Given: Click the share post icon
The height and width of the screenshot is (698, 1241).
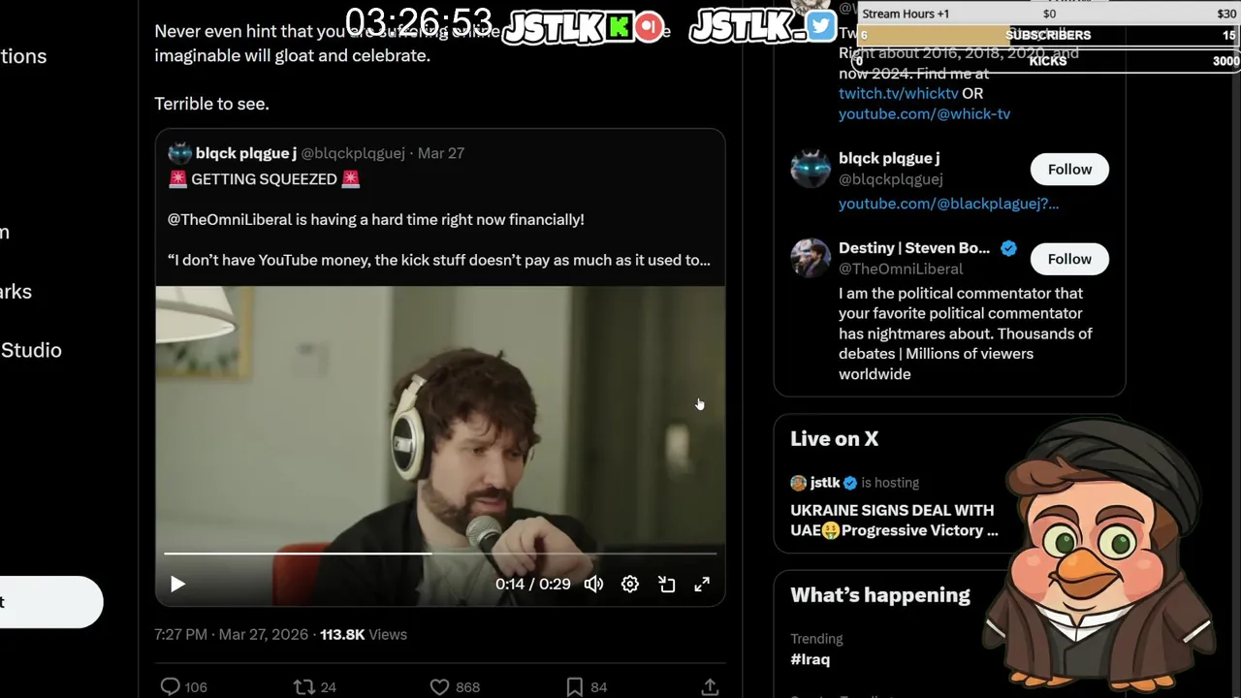Looking at the screenshot, I should (x=710, y=686).
